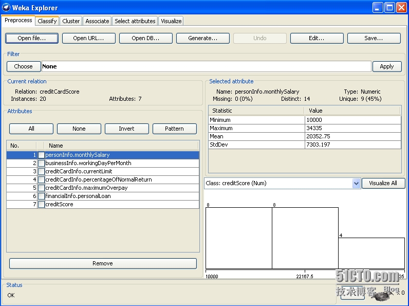
Task: Choose a filter with the Choose button
Action: tap(24, 66)
